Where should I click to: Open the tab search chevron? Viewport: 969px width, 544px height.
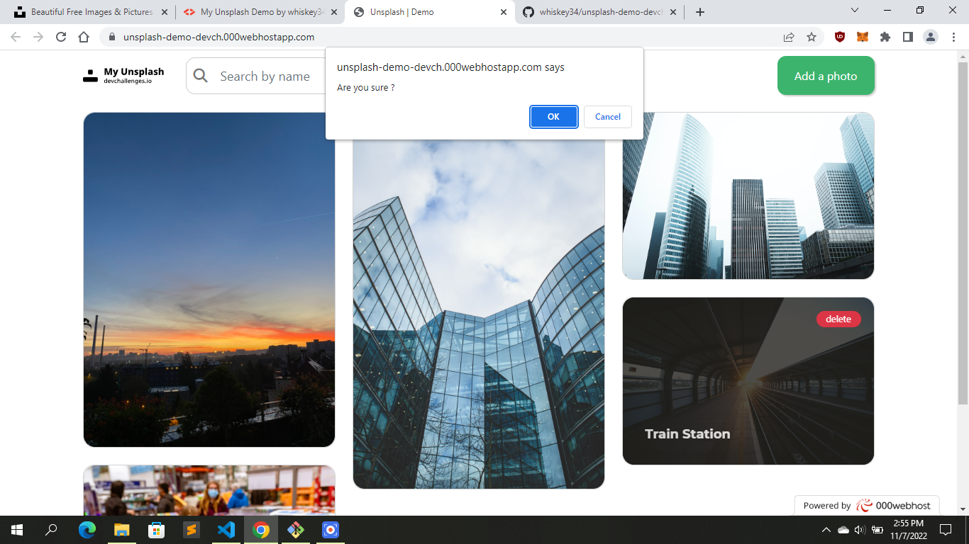853,11
